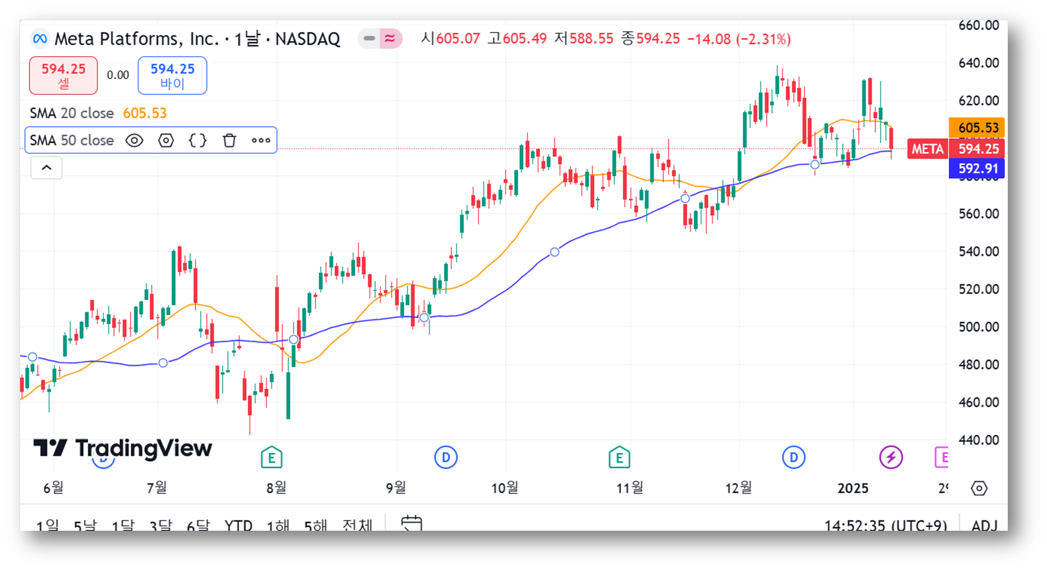Collapse indicator legend with up chevron
Screen dimensions: 1047x570
pos(46,168)
